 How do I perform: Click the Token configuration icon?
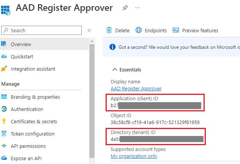pos(4,134)
